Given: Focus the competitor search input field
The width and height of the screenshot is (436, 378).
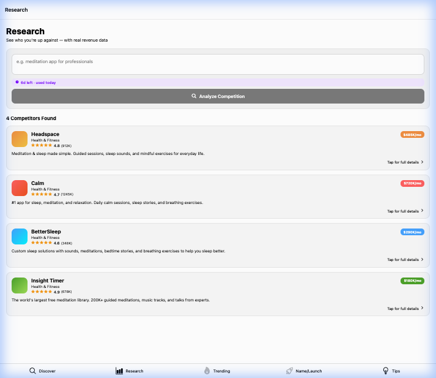Looking at the screenshot, I should (x=218, y=64).
